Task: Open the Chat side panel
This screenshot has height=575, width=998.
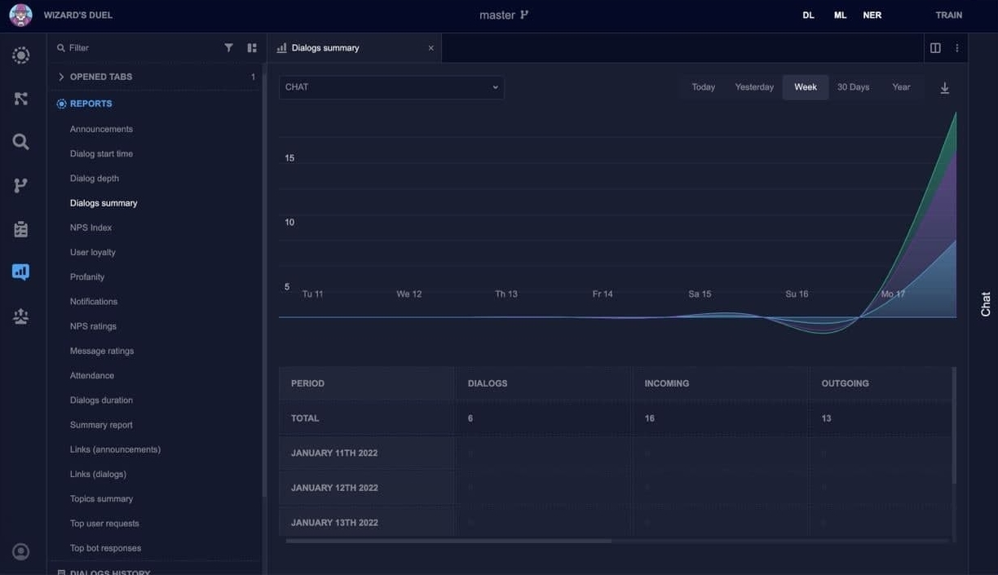Action: point(985,303)
